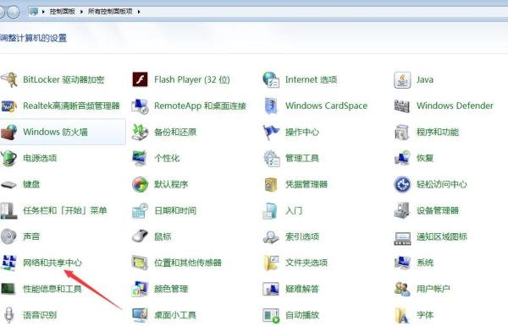This screenshot has height=331, width=508.
Task: Open the 个性化 monitor icon
Action: click(140, 158)
